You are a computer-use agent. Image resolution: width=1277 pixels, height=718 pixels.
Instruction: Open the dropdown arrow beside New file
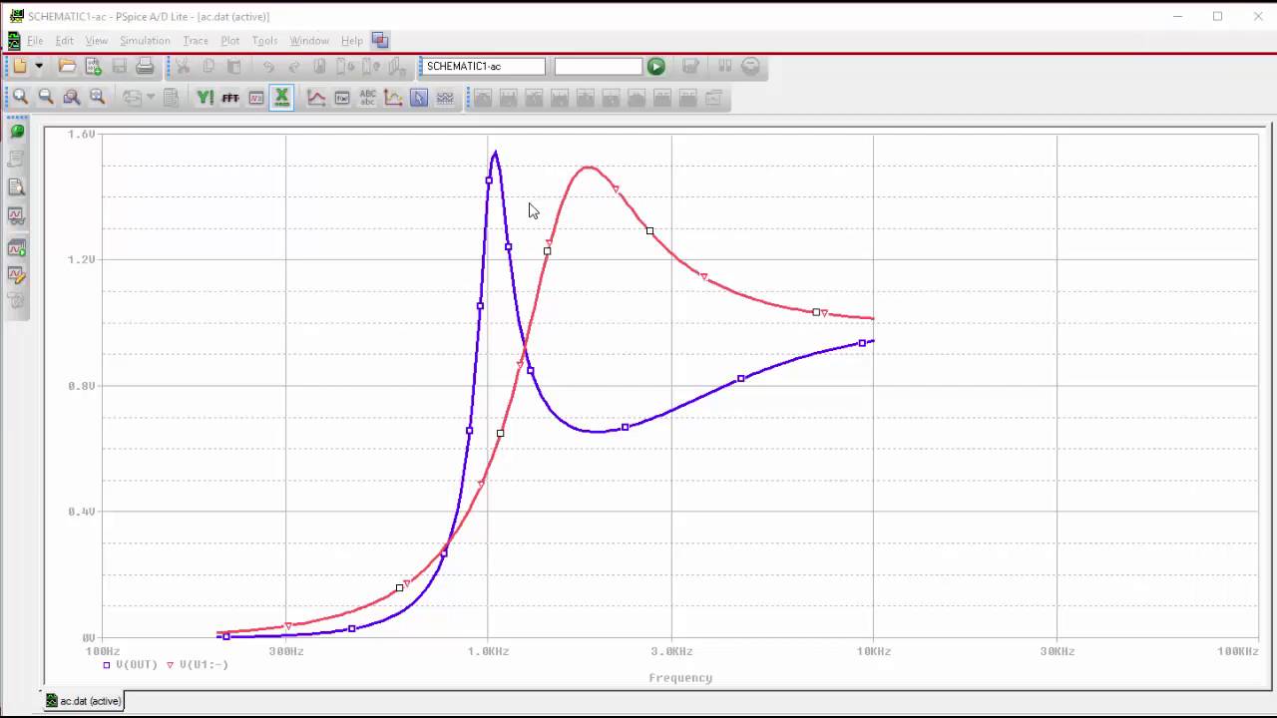point(39,66)
